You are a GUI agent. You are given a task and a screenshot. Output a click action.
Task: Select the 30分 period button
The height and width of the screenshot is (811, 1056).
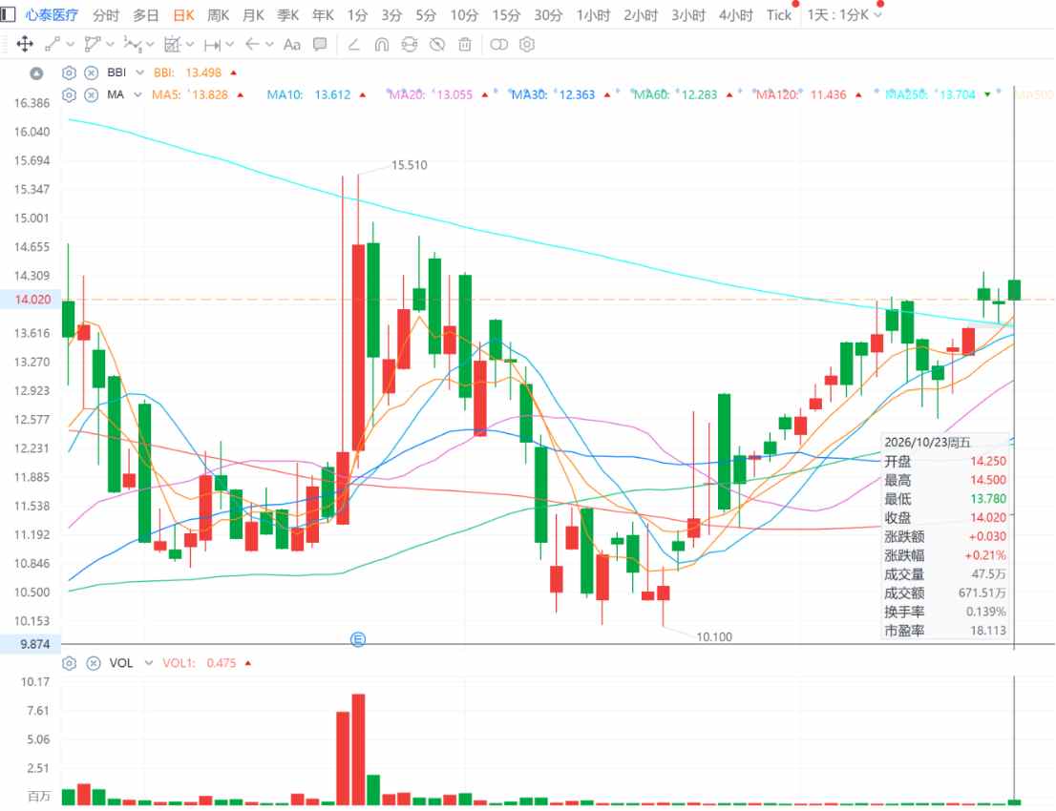click(x=548, y=15)
